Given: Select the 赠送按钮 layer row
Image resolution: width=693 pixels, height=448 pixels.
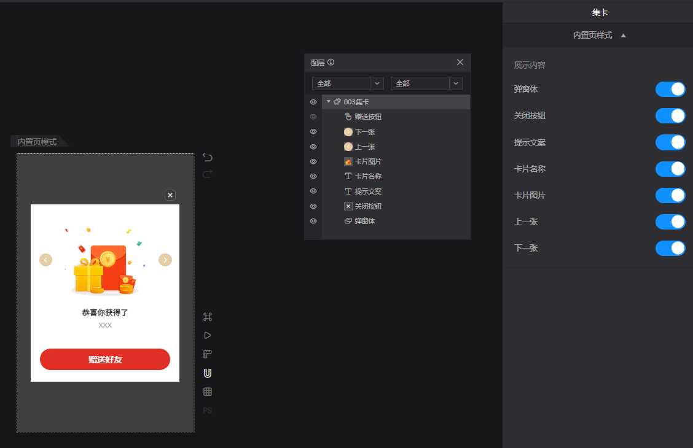Looking at the screenshot, I should [x=396, y=117].
